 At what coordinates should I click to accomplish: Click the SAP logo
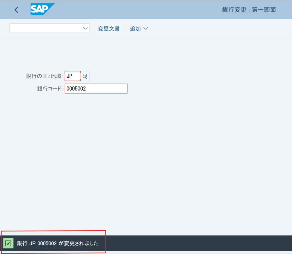(x=42, y=9)
